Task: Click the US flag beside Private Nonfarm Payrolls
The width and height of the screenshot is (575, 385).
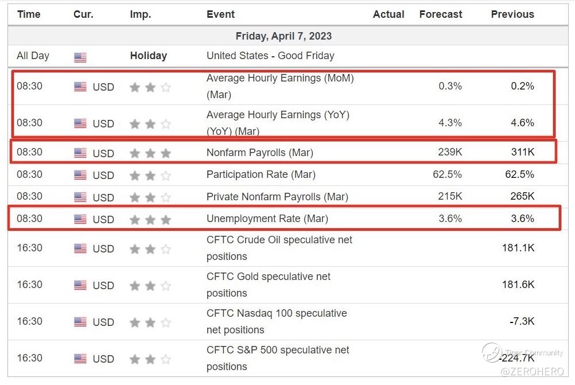Action: tap(80, 197)
